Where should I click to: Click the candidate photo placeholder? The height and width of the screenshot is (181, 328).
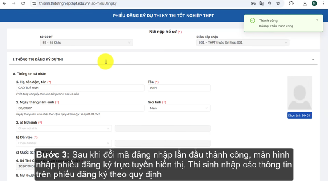pos(300,93)
